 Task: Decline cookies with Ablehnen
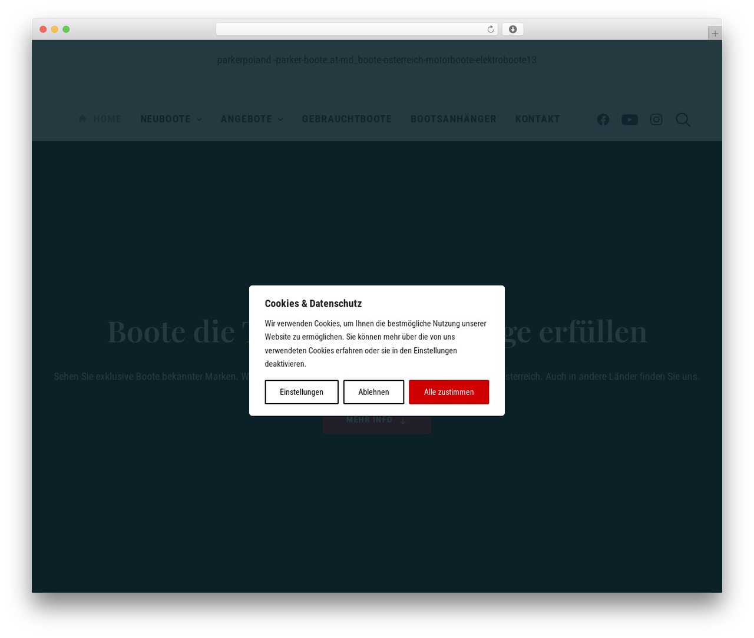coord(373,392)
